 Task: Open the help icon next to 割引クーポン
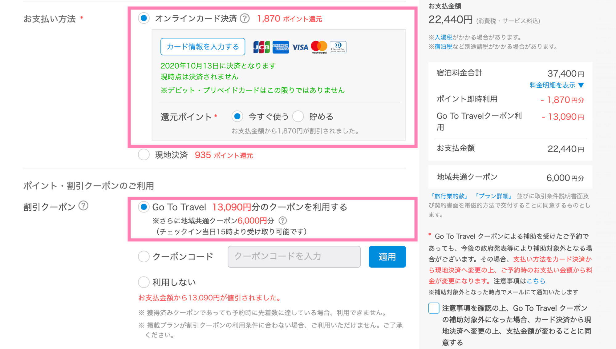point(83,206)
